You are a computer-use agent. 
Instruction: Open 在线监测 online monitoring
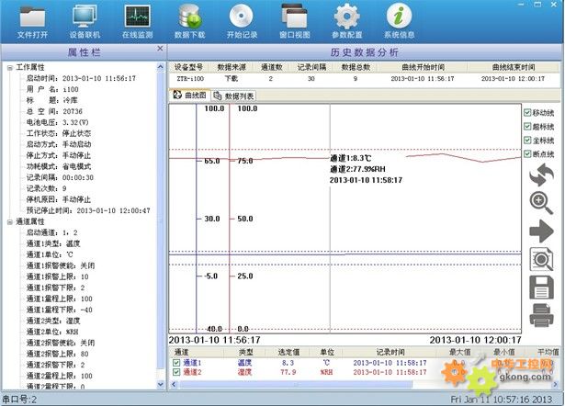pos(136,20)
